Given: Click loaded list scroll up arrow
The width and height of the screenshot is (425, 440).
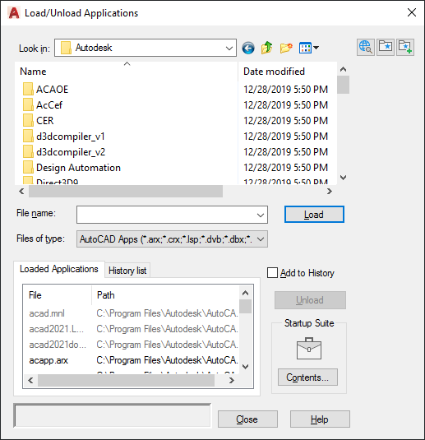Looking at the screenshot, I should pyautogui.click(x=246, y=294).
